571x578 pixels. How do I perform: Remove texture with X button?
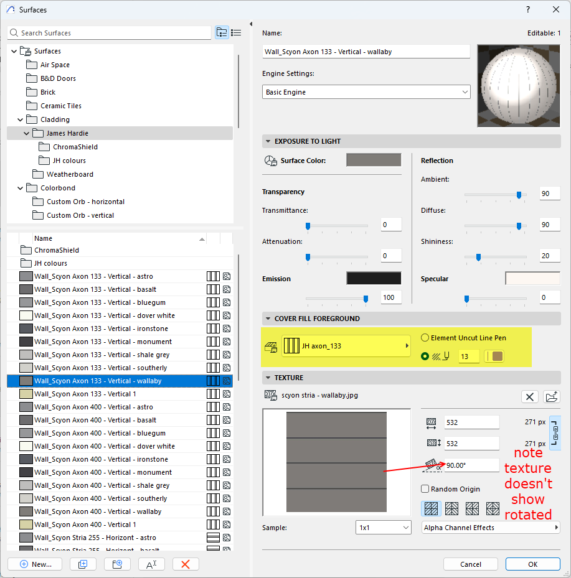tap(530, 397)
